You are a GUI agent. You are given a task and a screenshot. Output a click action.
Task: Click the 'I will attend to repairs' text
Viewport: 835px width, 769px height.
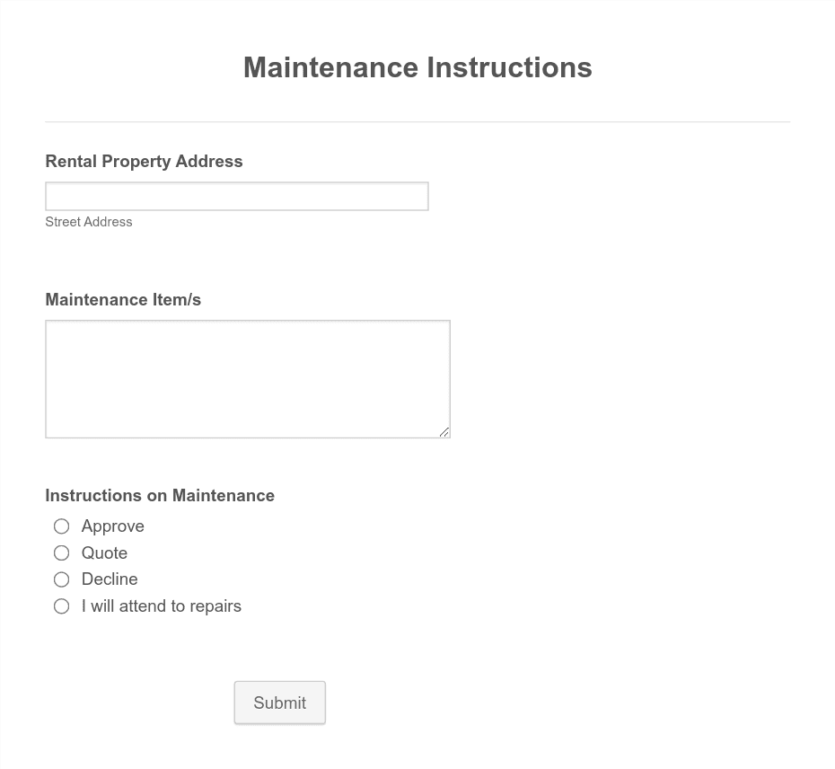pos(162,605)
